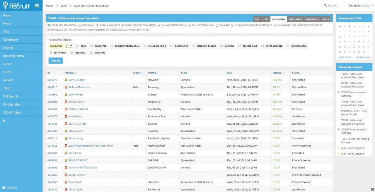375x192 pixels.
Task: Click the blue Filter button
Action: pos(56,61)
